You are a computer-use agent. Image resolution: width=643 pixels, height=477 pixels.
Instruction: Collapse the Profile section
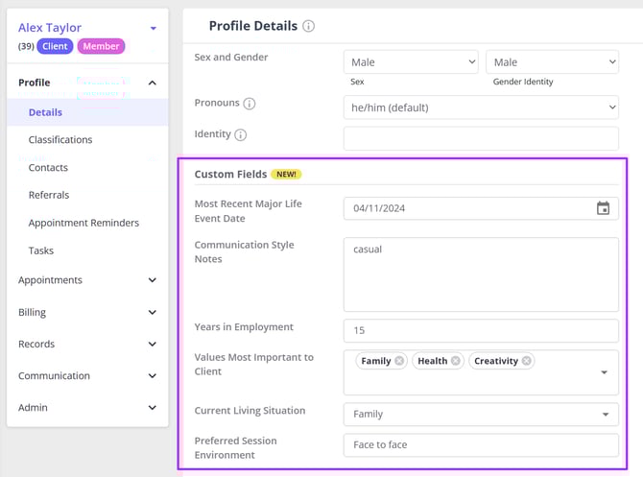(x=153, y=83)
